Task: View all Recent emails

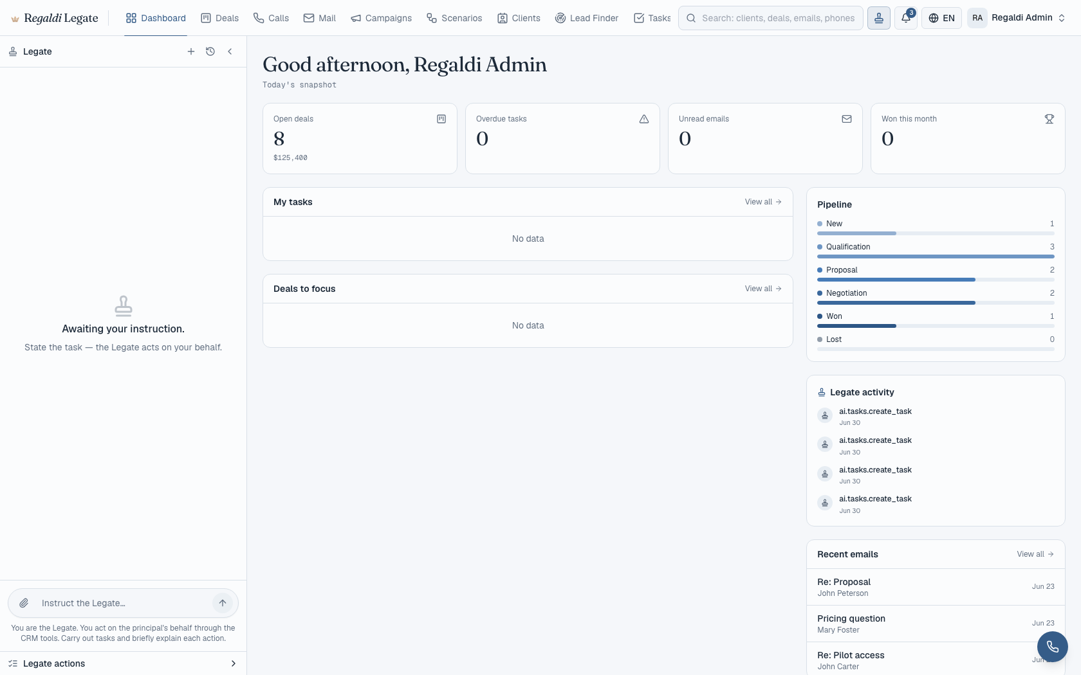Action: click(x=1035, y=554)
